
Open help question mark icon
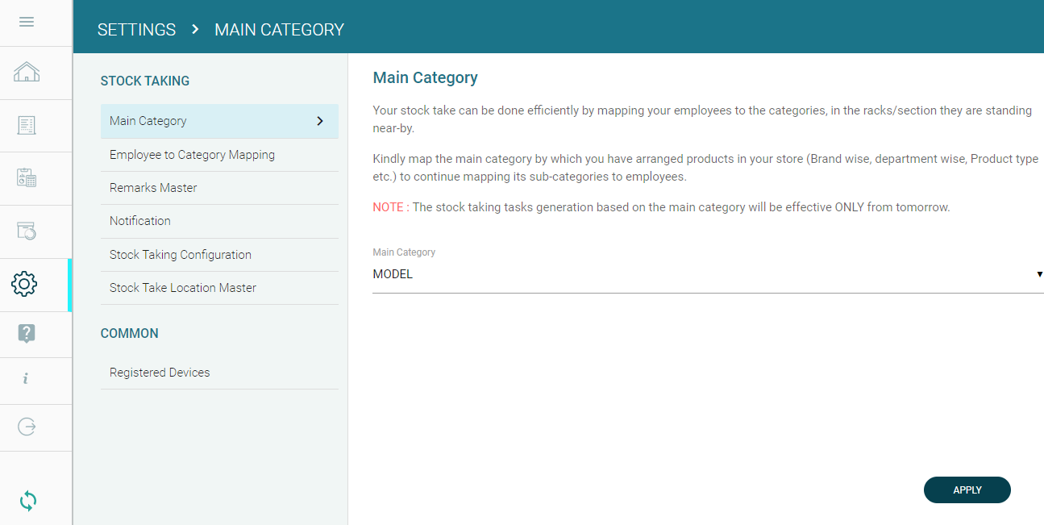click(x=27, y=333)
